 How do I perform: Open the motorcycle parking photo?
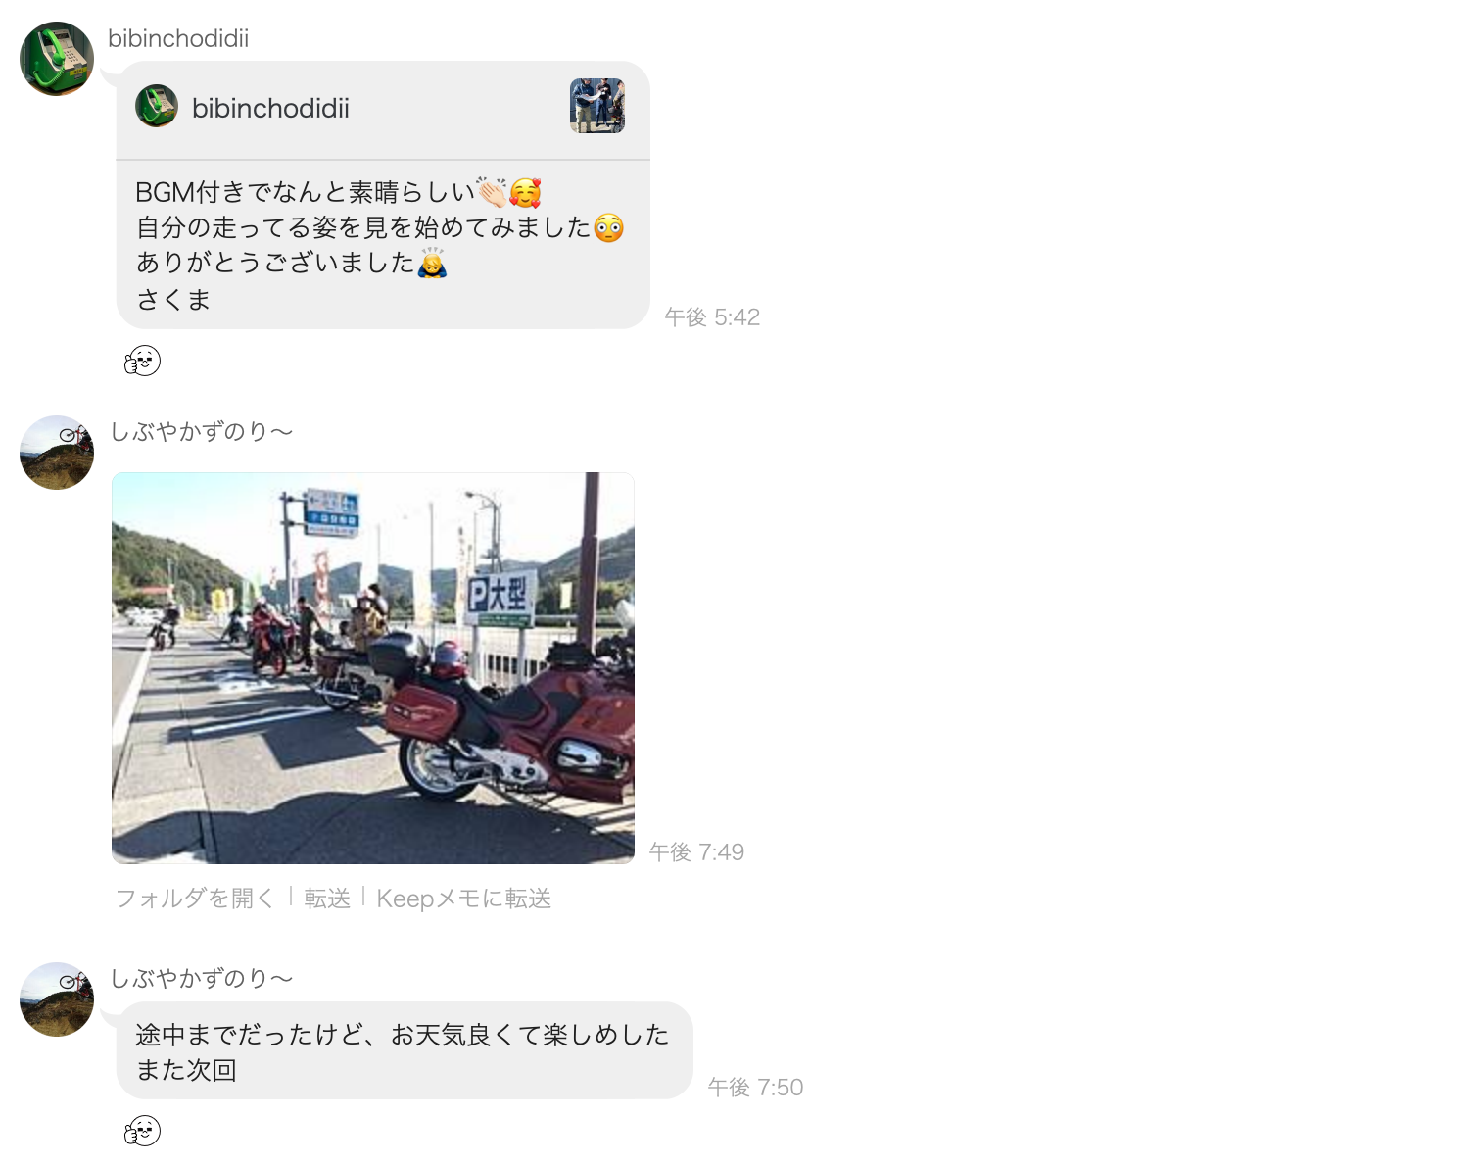coord(373,668)
